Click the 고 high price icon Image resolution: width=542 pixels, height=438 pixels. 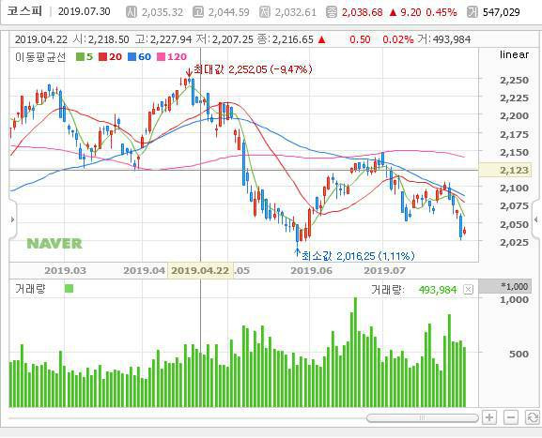click(198, 12)
